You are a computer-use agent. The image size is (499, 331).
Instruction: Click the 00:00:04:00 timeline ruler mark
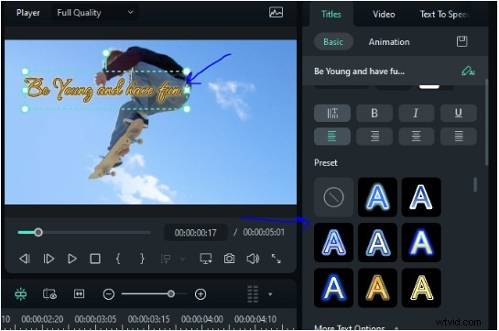pyautogui.click(x=201, y=319)
